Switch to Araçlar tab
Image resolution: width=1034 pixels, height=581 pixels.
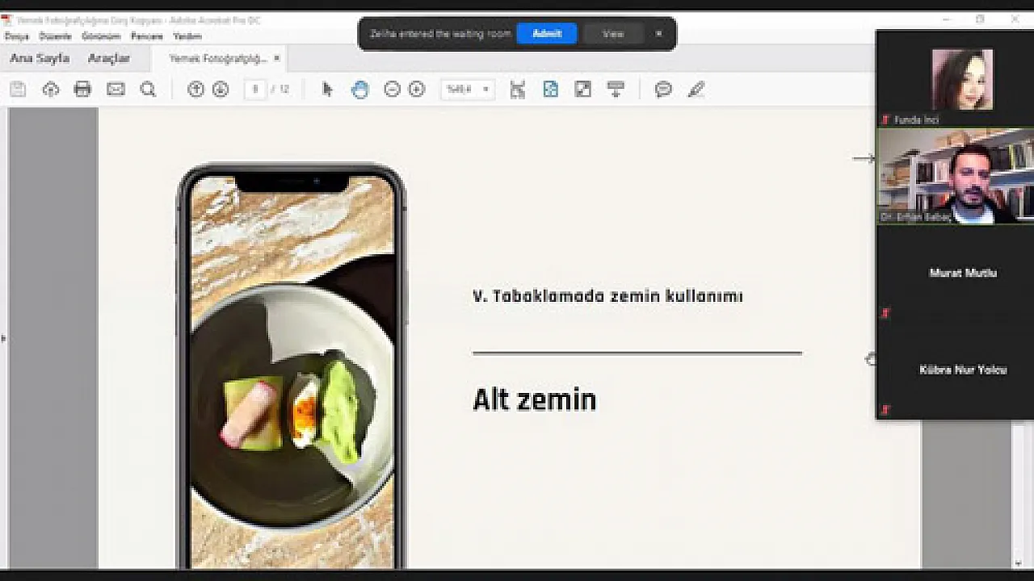pyautogui.click(x=109, y=58)
